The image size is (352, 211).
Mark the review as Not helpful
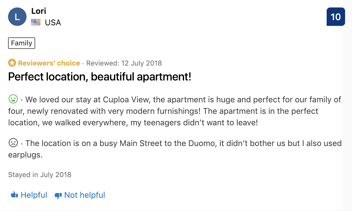click(84, 195)
